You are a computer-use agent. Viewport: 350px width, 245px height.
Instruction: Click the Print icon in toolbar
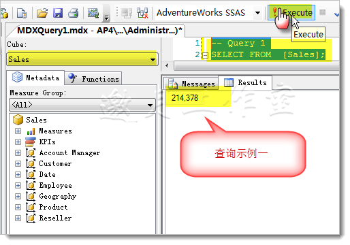pyautogui.click(x=74, y=13)
